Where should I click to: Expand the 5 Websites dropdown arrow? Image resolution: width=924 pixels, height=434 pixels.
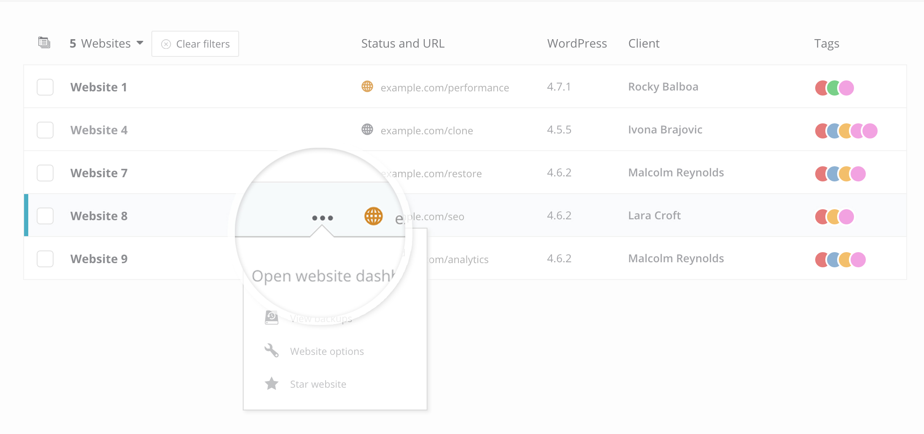click(140, 43)
